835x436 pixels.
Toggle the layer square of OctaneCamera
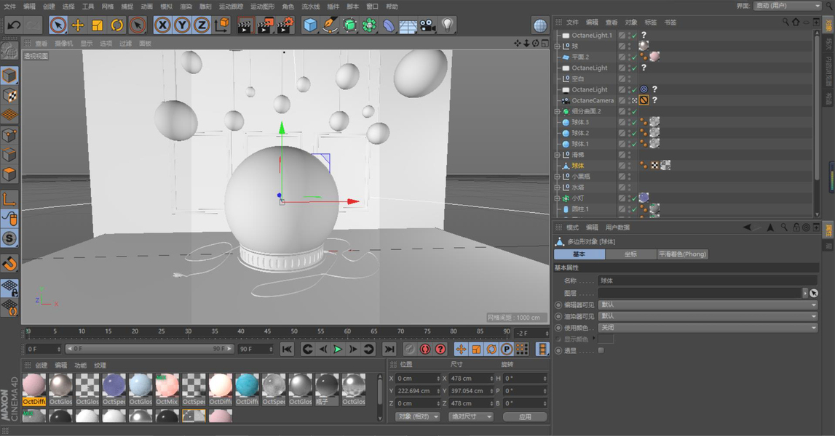[622, 100]
